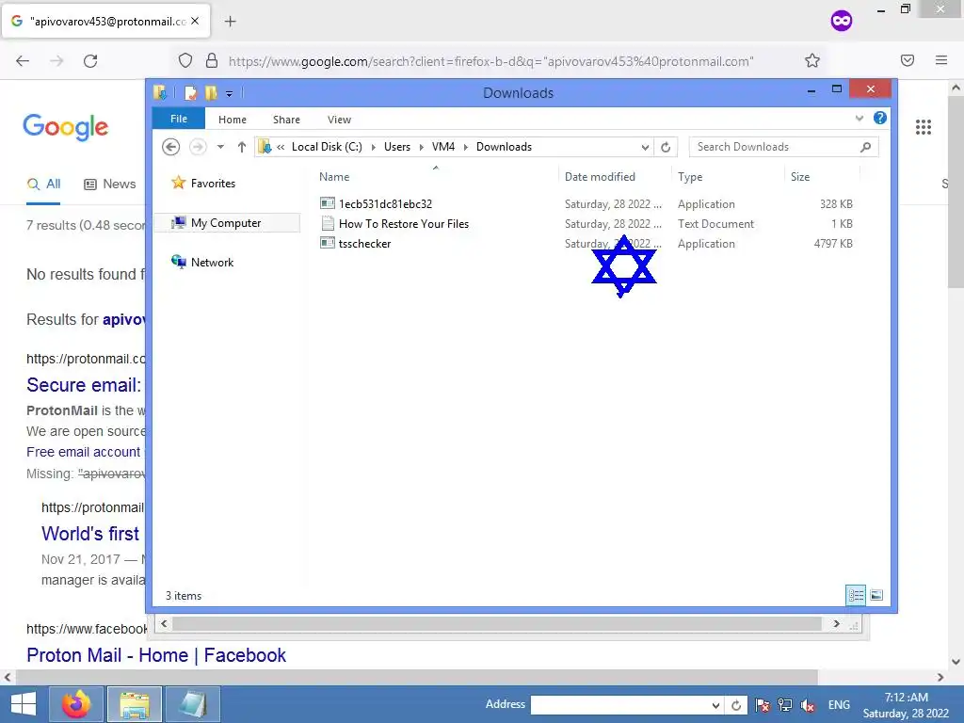
Task: Expand arrow after VM4 breadcrumb
Action: coord(465,147)
